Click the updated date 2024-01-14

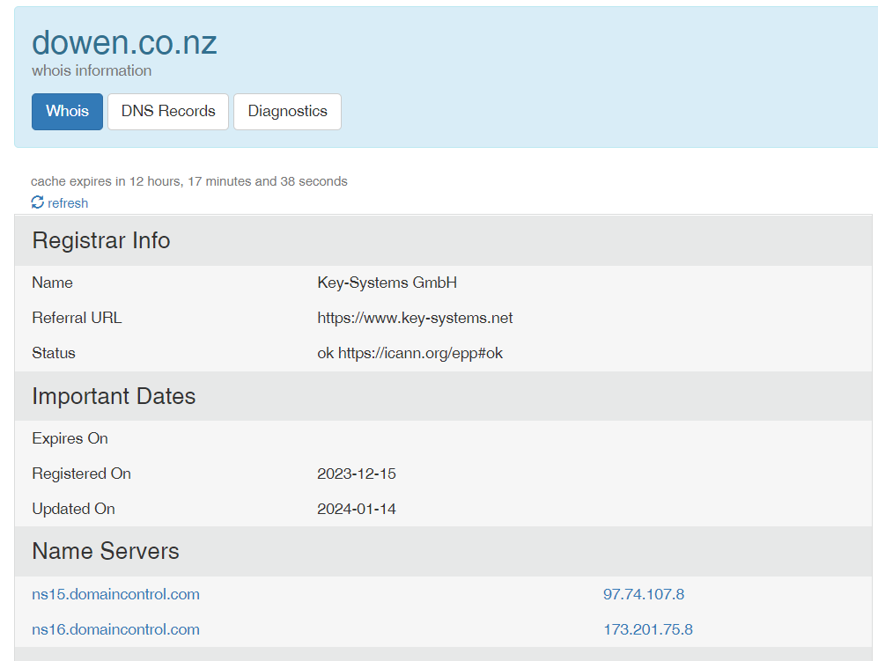pos(357,509)
